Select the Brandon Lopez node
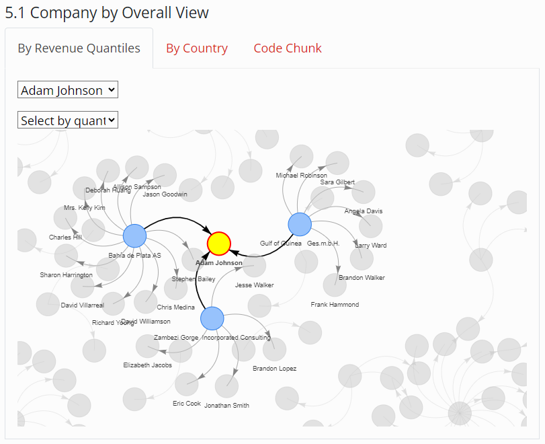Viewport: 545px width, 444px height. click(274, 349)
